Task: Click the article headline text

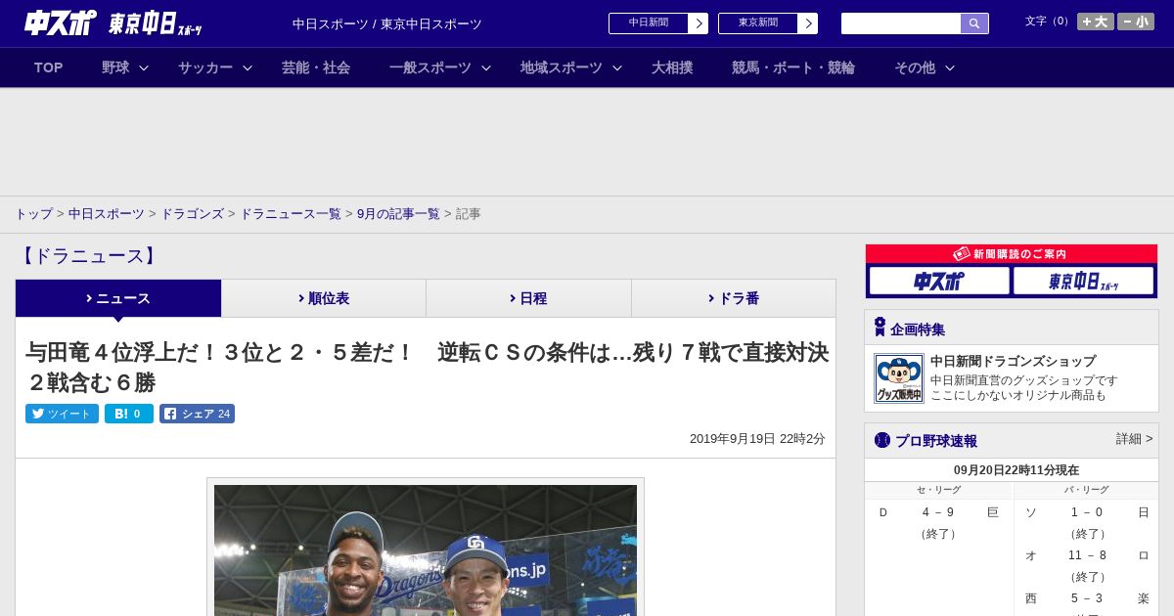Action: coord(427,367)
